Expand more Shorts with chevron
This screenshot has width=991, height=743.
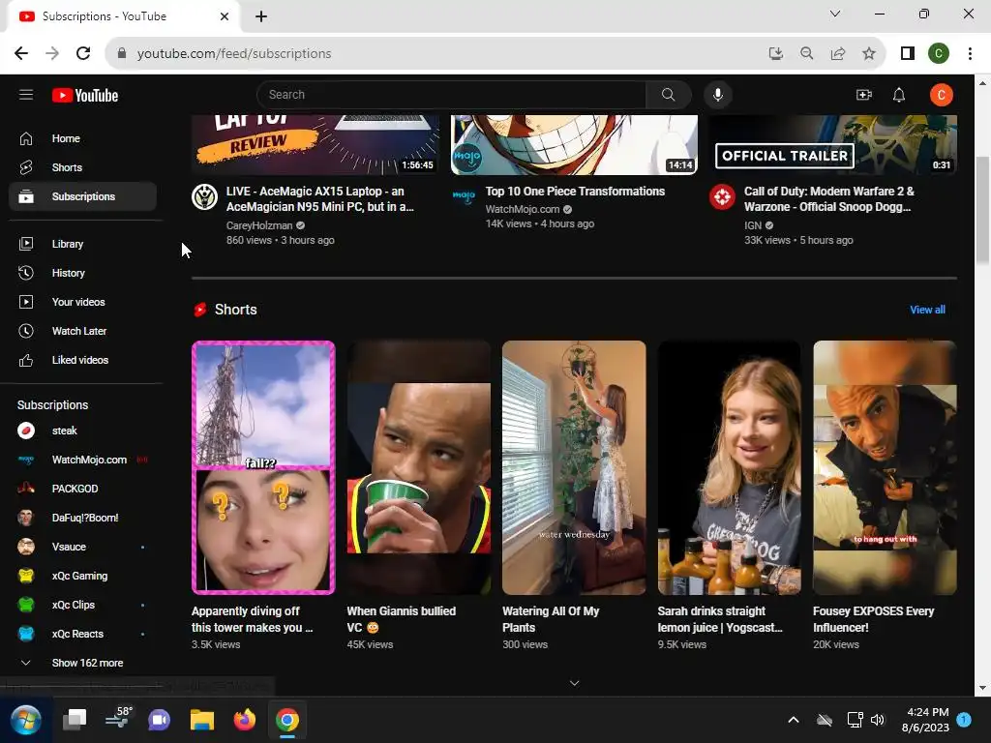pos(574,683)
